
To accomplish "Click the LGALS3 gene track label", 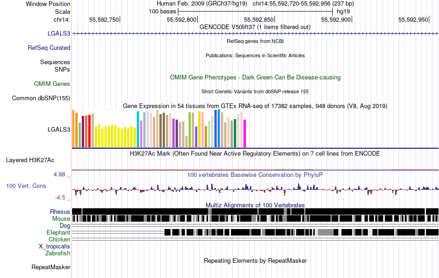I will 59,34.
